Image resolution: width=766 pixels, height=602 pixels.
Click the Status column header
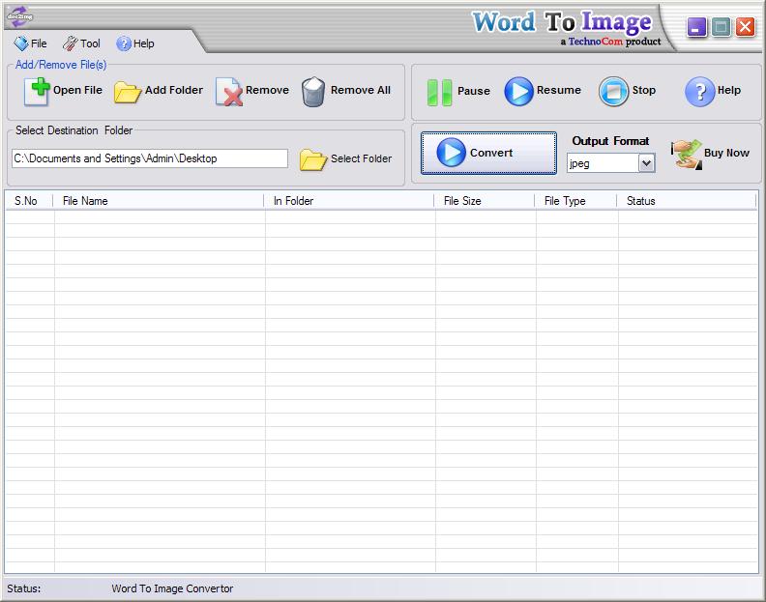click(x=687, y=201)
